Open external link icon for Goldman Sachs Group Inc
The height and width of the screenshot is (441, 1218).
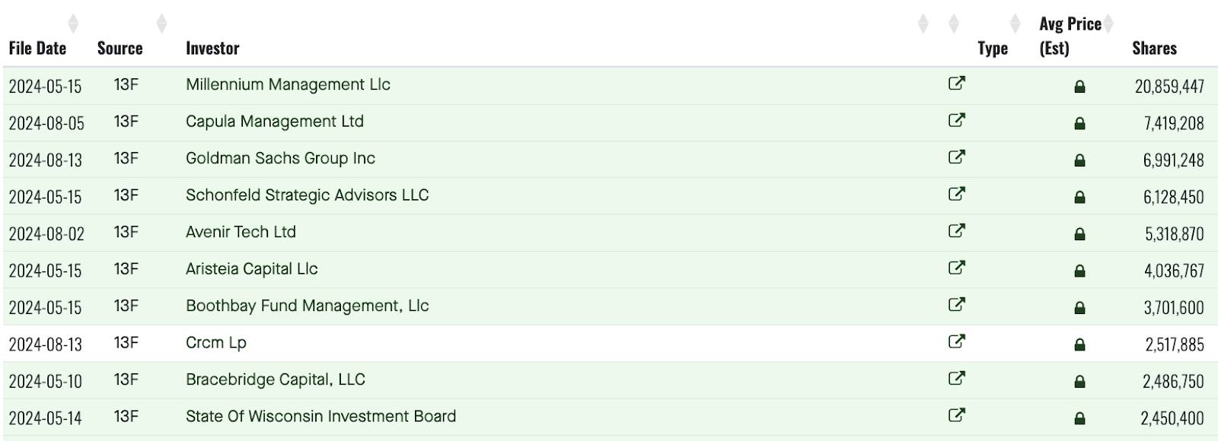(x=957, y=157)
